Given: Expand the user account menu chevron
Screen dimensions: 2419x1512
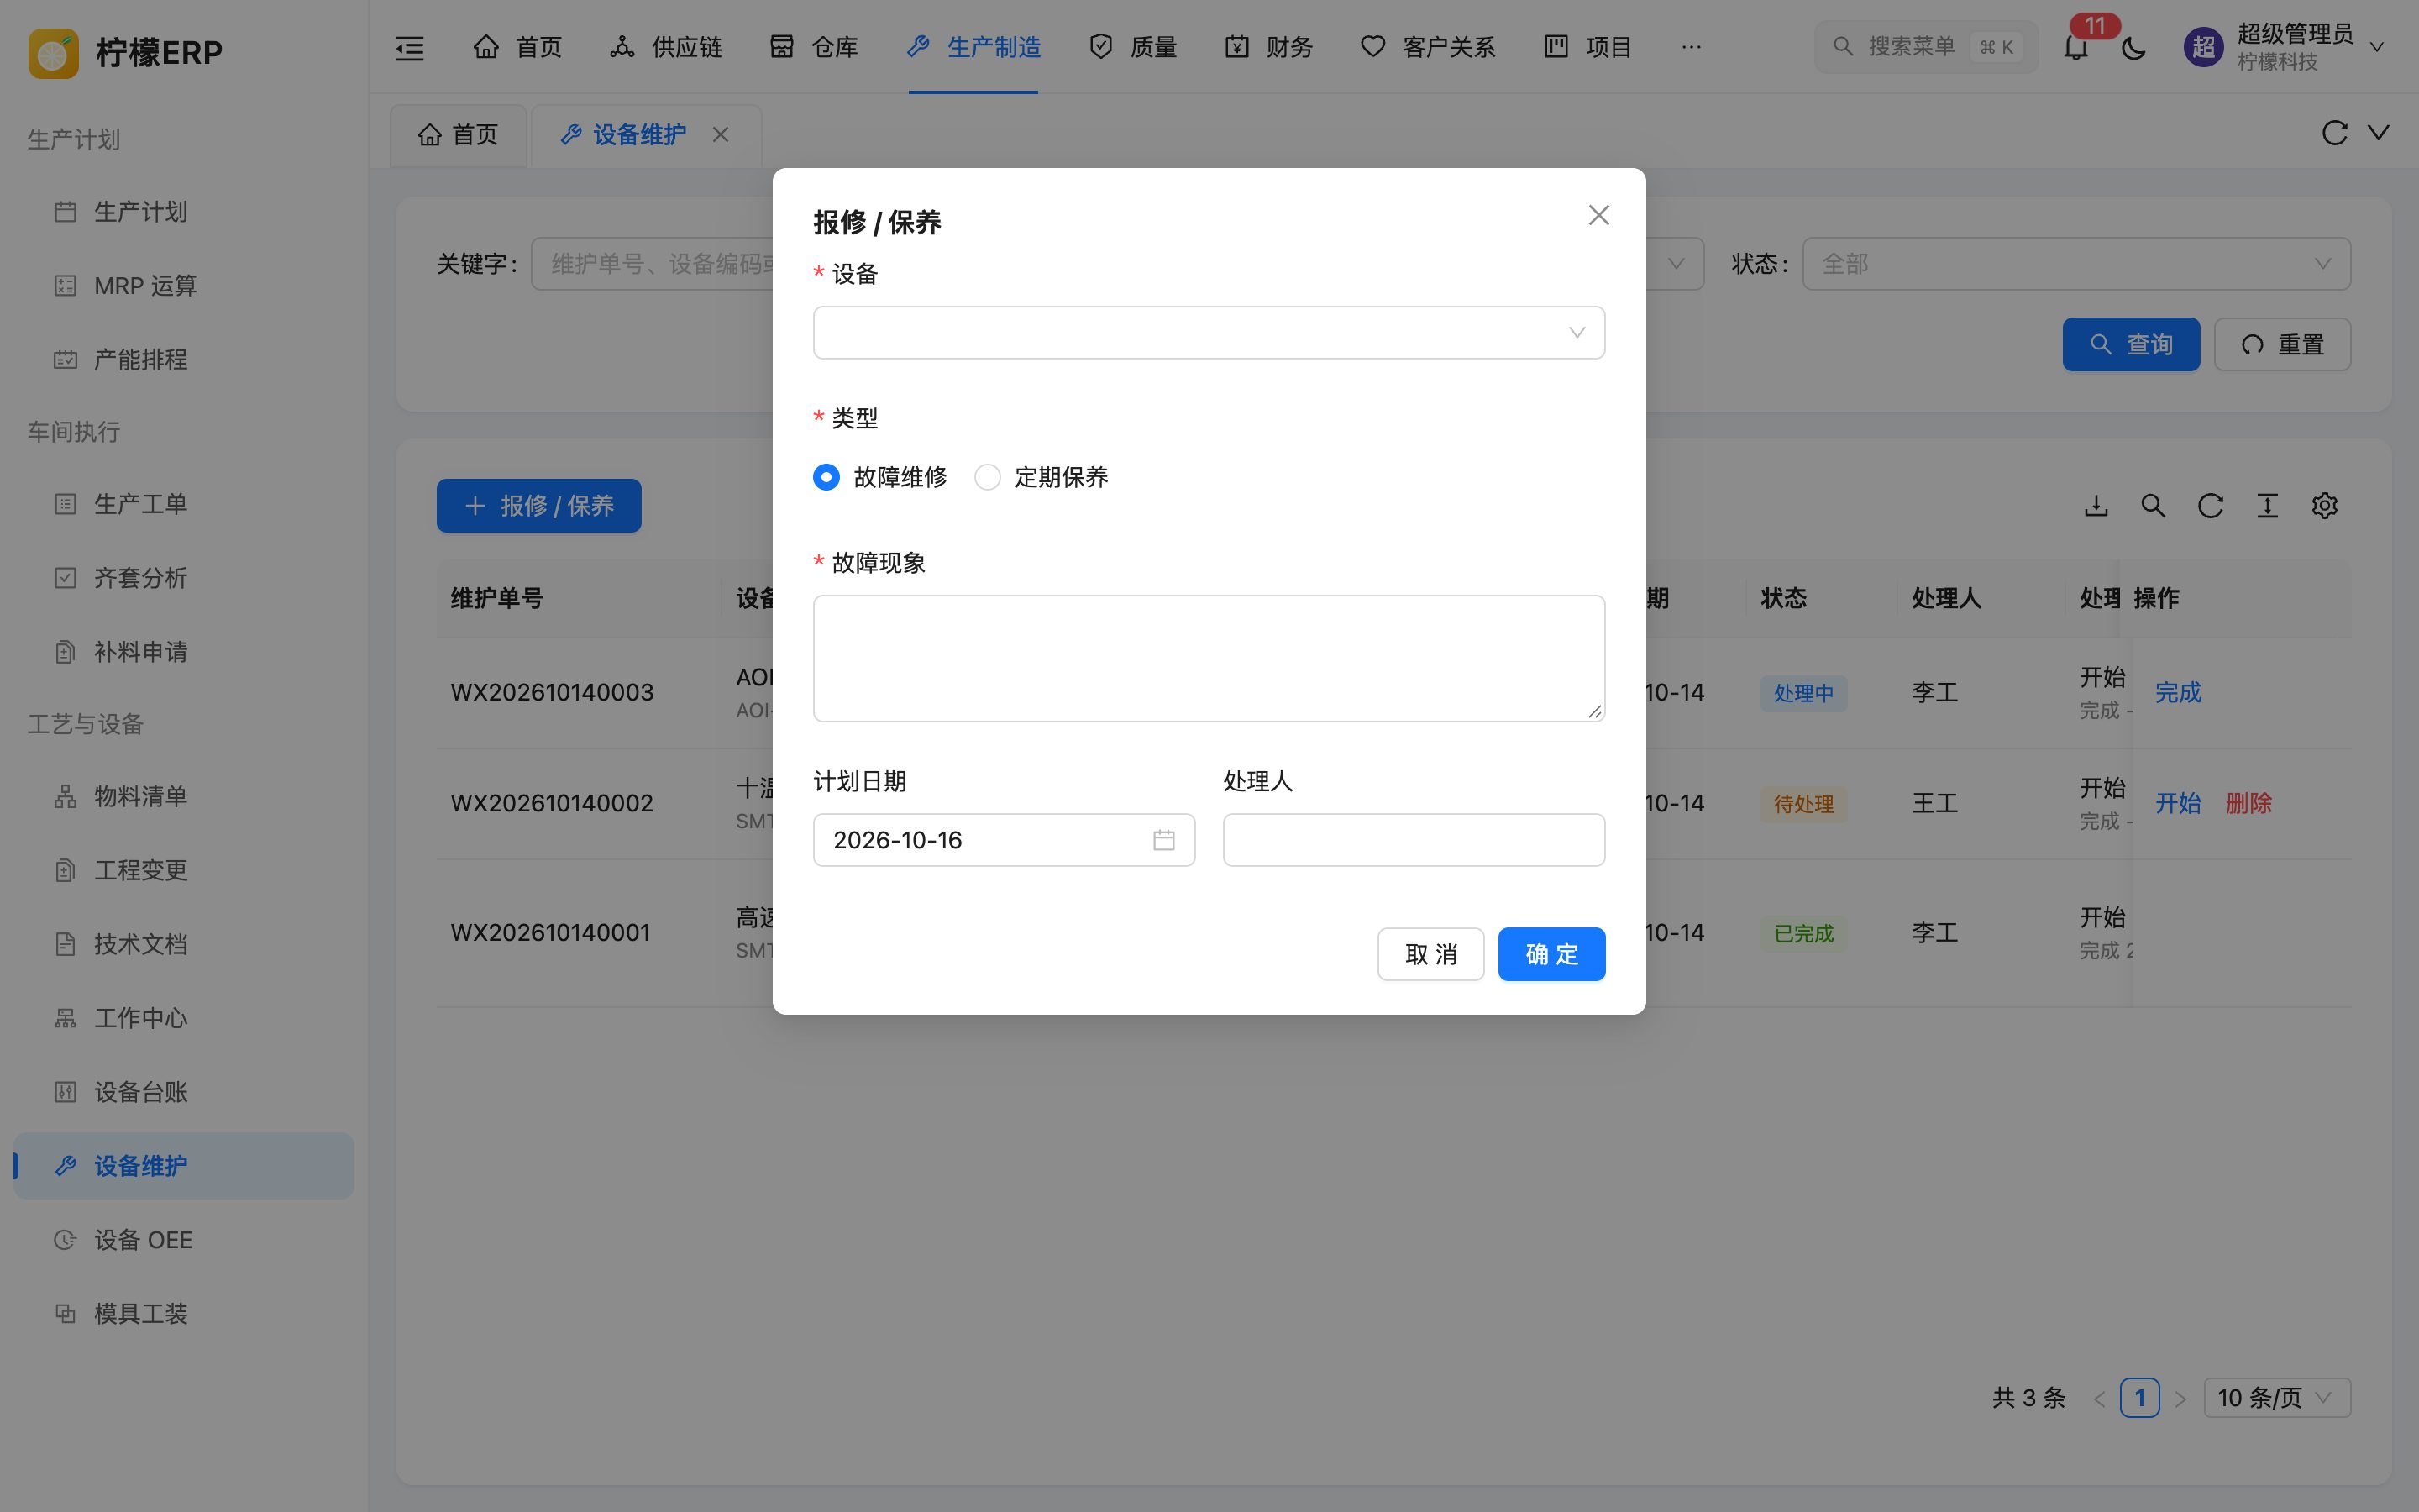Looking at the screenshot, I should tap(2377, 47).
